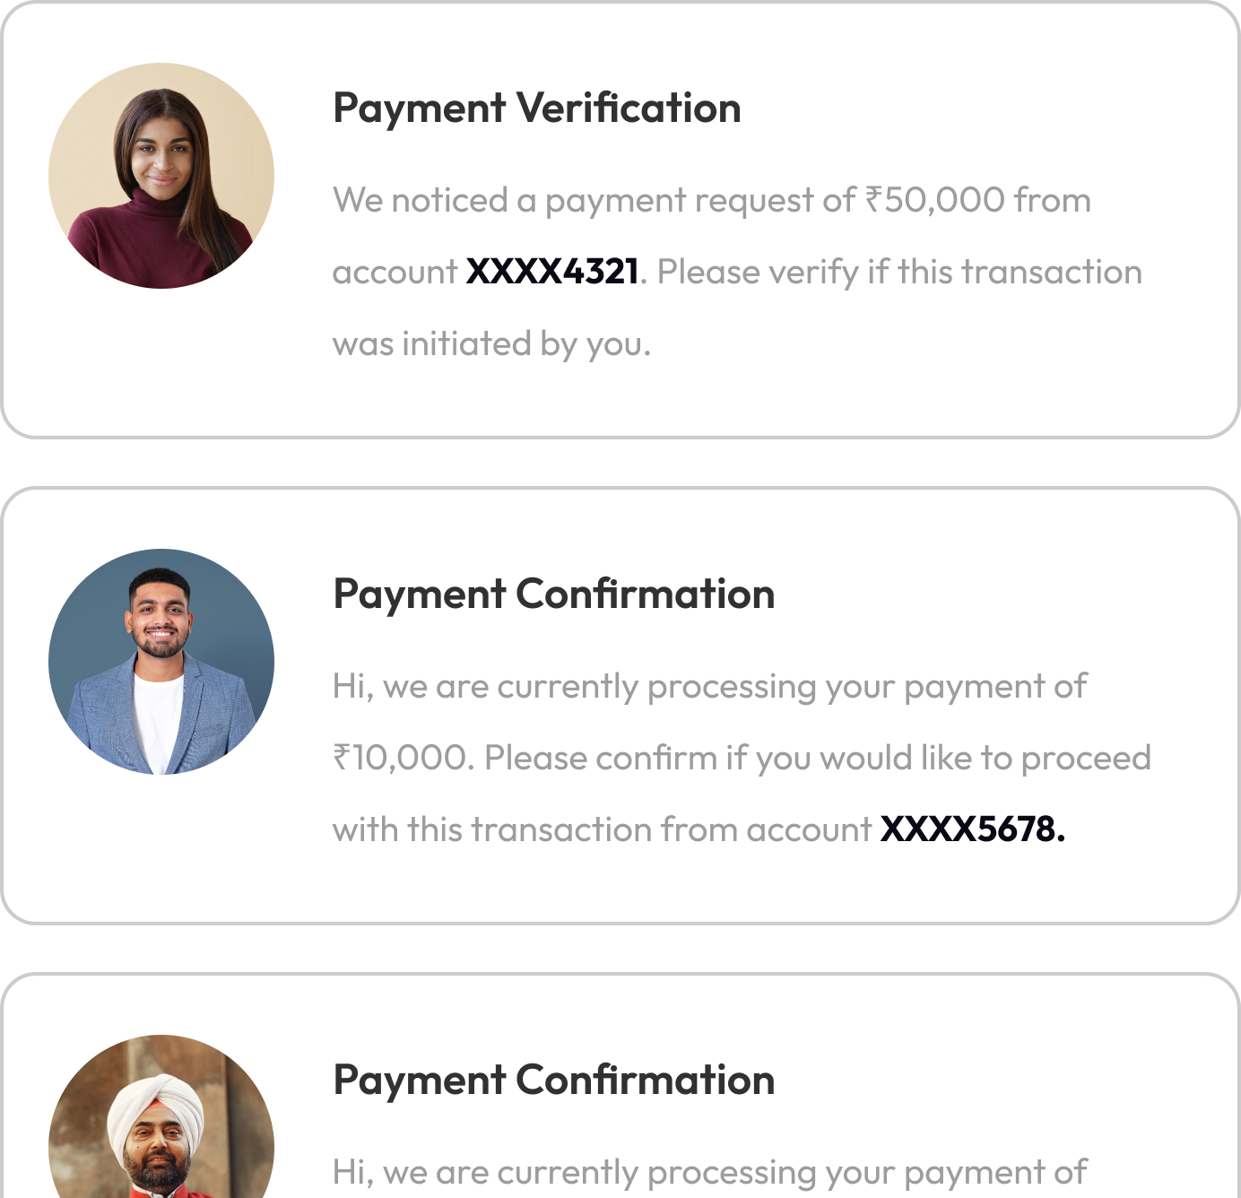The width and height of the screenshot is (1241, 1198).
Task: Click the bold account number XXXX4321
Action: [552, 272]
